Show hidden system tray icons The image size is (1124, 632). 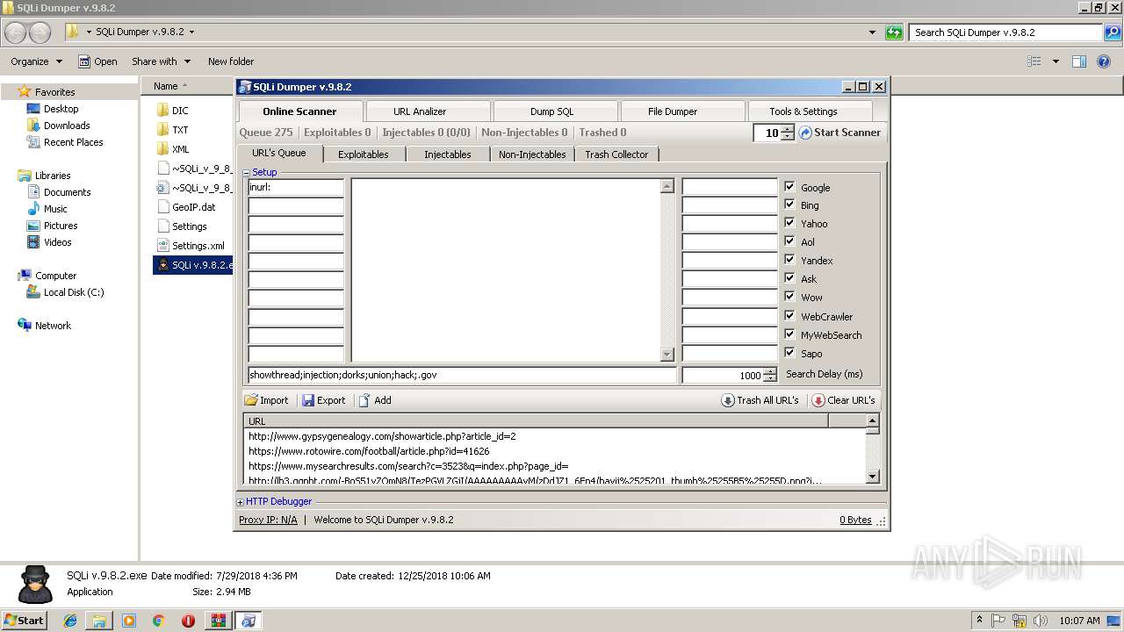point(979,621)
